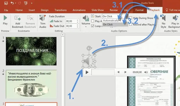Select the Playback tab
Viewport: 180px width, 106px height.
[x=154, y=10]
